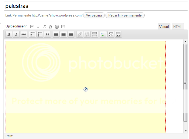Viewport: 189px width, 139px height.
Task: Toggle the spellchecker
Action: pyautogui.click(x=103, y=34)
